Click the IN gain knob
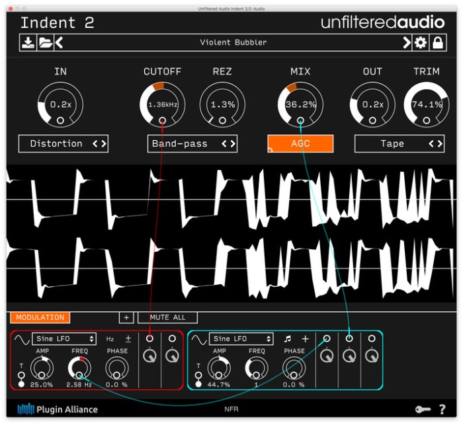Image resolution: width=463 pixels, height=425 pixels. pyautogui.click(x=60, y=104)
